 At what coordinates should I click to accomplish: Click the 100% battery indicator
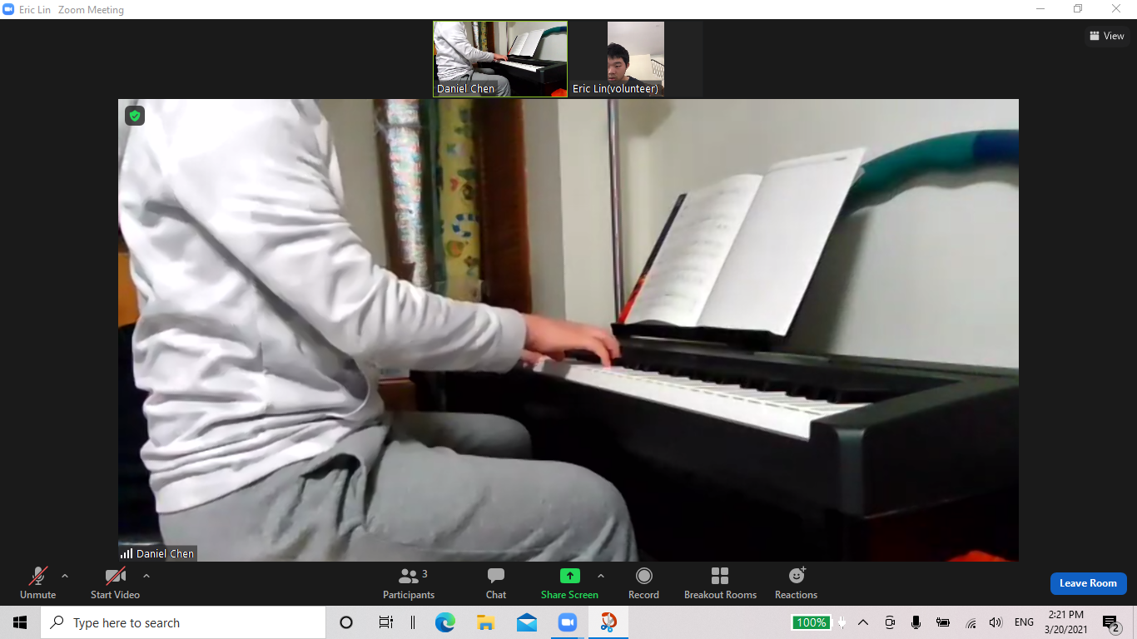tap(811, 622)
